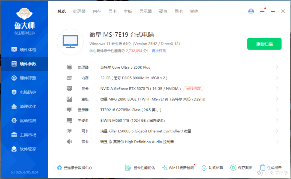Screen dimensions: 291x179
Task: Close the 鲁大师 window
Action: (x=283, y=12)
